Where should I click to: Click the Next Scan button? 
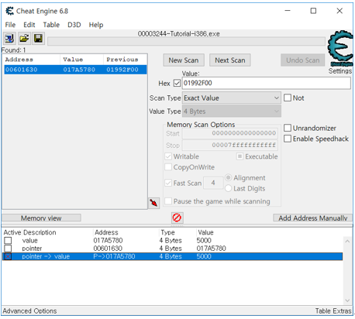(x=230, y=60)
